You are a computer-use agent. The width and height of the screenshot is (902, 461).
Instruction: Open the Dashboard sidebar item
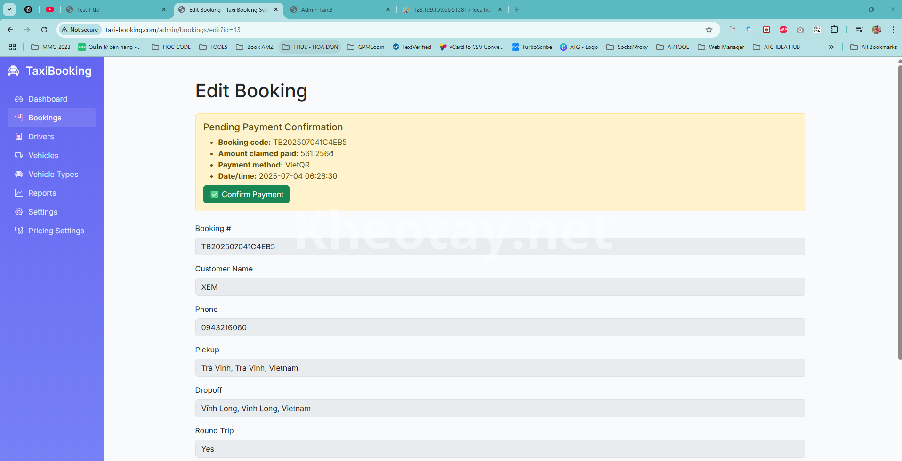tap(48, 99)
